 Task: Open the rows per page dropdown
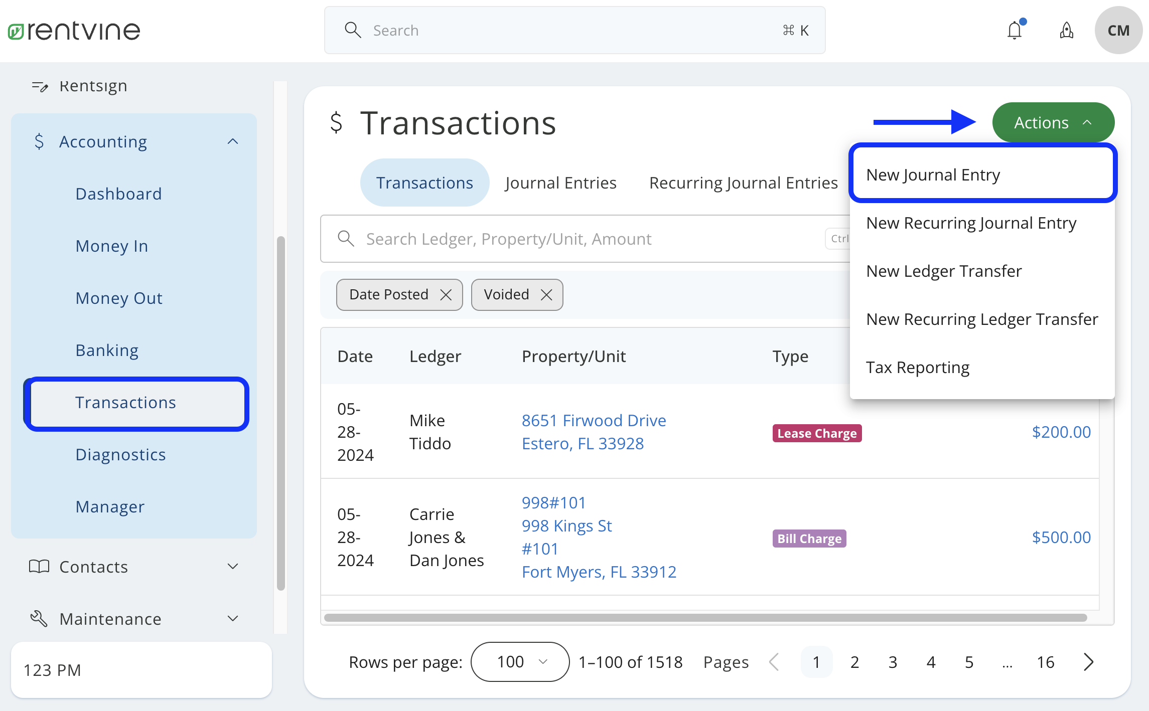[520, 662]
